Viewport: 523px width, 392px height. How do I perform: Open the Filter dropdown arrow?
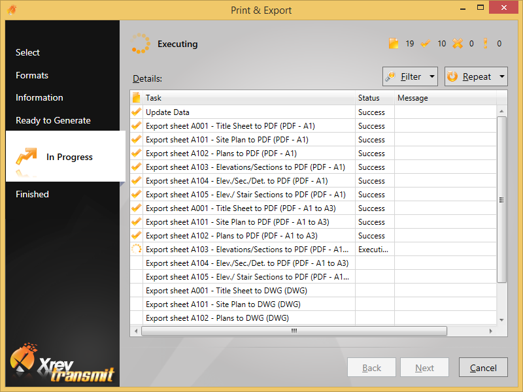point(432,76)
